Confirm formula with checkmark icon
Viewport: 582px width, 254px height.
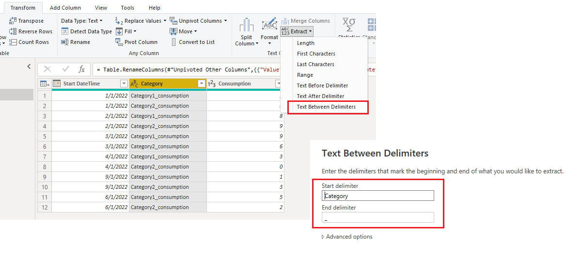point(65,69)
